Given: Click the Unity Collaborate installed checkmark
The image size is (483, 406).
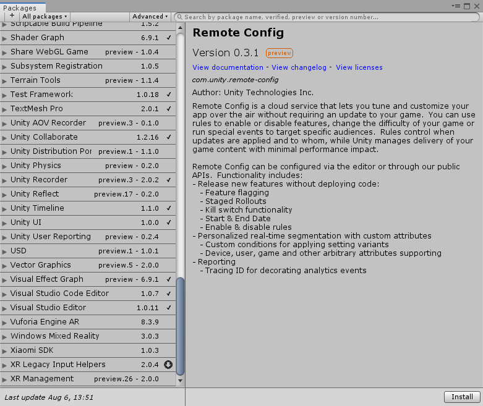Looking at the screenshot, I should [169, 137].
